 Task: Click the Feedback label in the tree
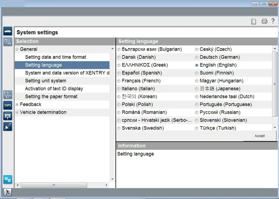pyautogui.click(x=31, y=104)
